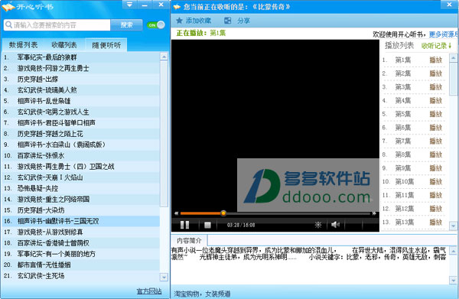
Task: Click the player settings gear icon
Action: pos(318,225)
